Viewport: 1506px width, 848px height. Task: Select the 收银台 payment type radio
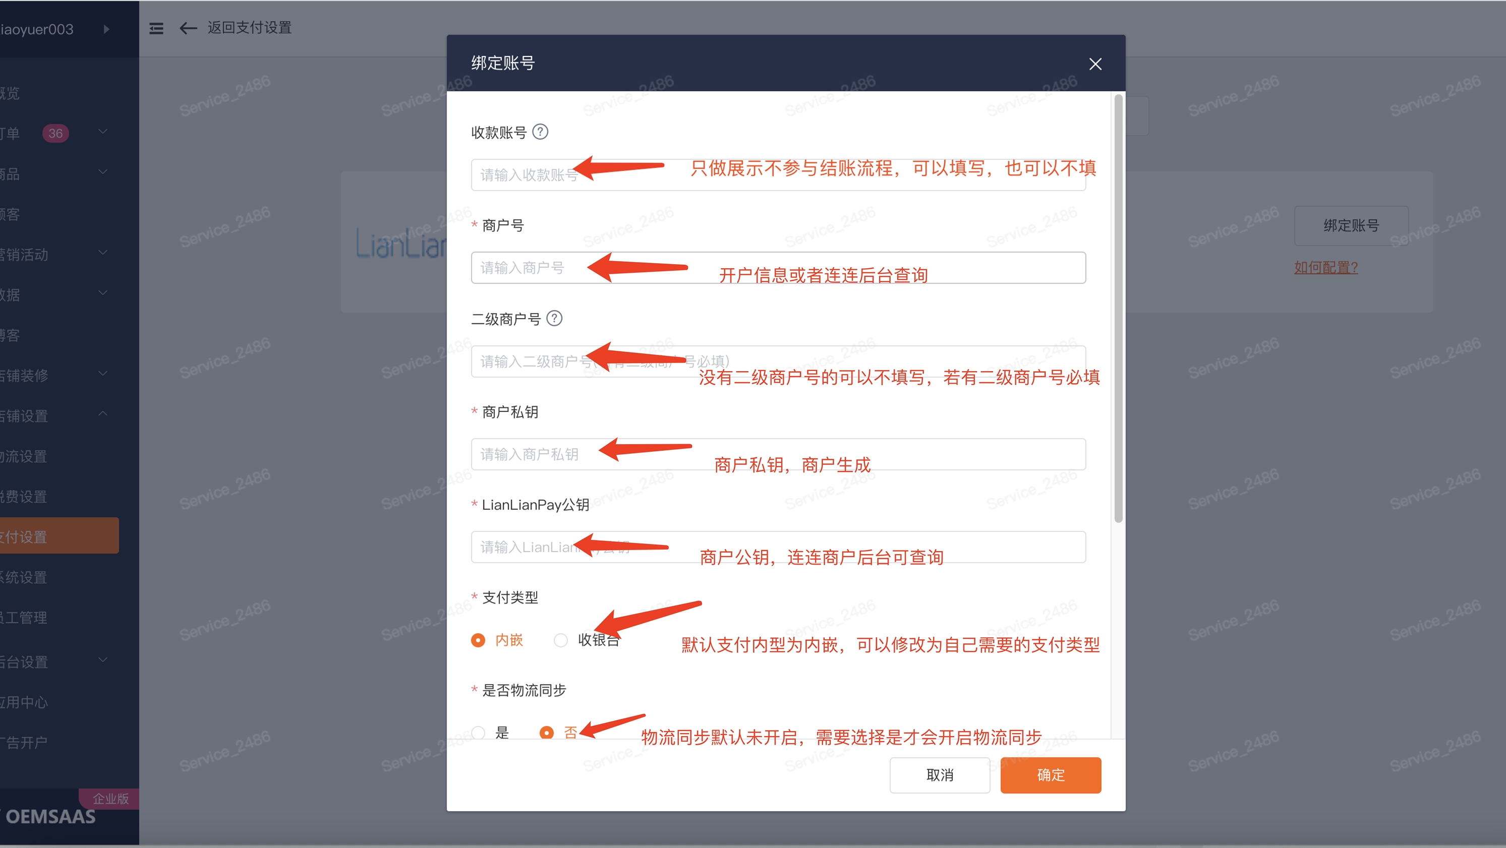[x=561, y=640]
